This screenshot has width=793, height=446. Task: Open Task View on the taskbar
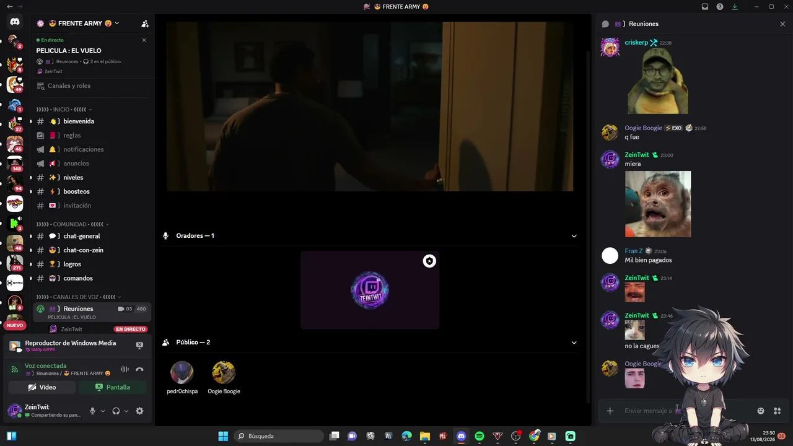click(x=335, y=436)
